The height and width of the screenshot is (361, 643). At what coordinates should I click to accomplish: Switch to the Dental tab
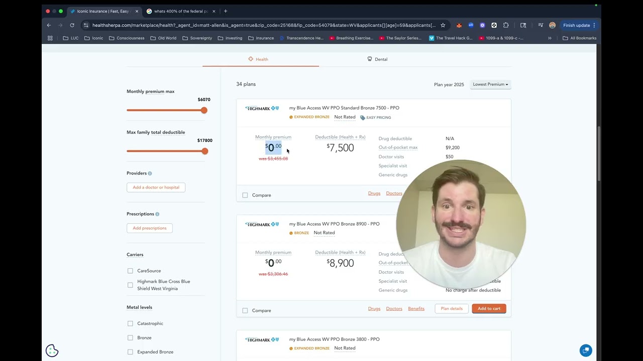(377, 59)
